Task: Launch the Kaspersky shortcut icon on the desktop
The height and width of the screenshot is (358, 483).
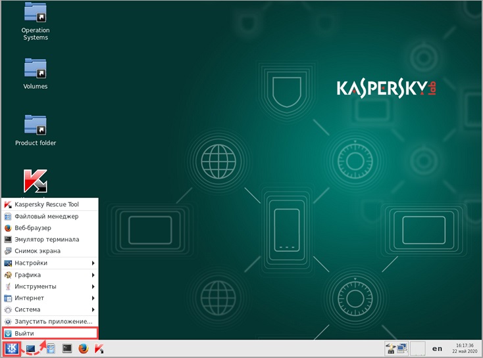Action: pos(36,181)
